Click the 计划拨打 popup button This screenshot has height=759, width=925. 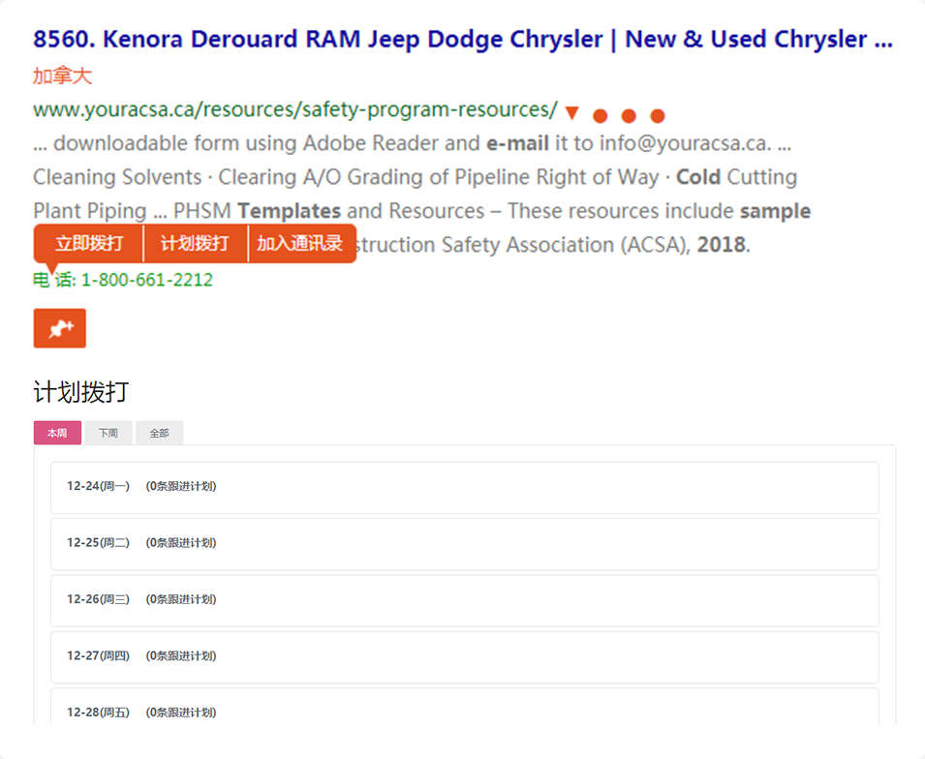[195, 243]
